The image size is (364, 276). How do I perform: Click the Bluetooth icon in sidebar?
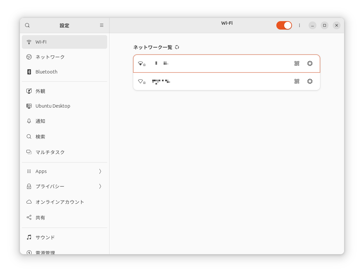(29, 72)
